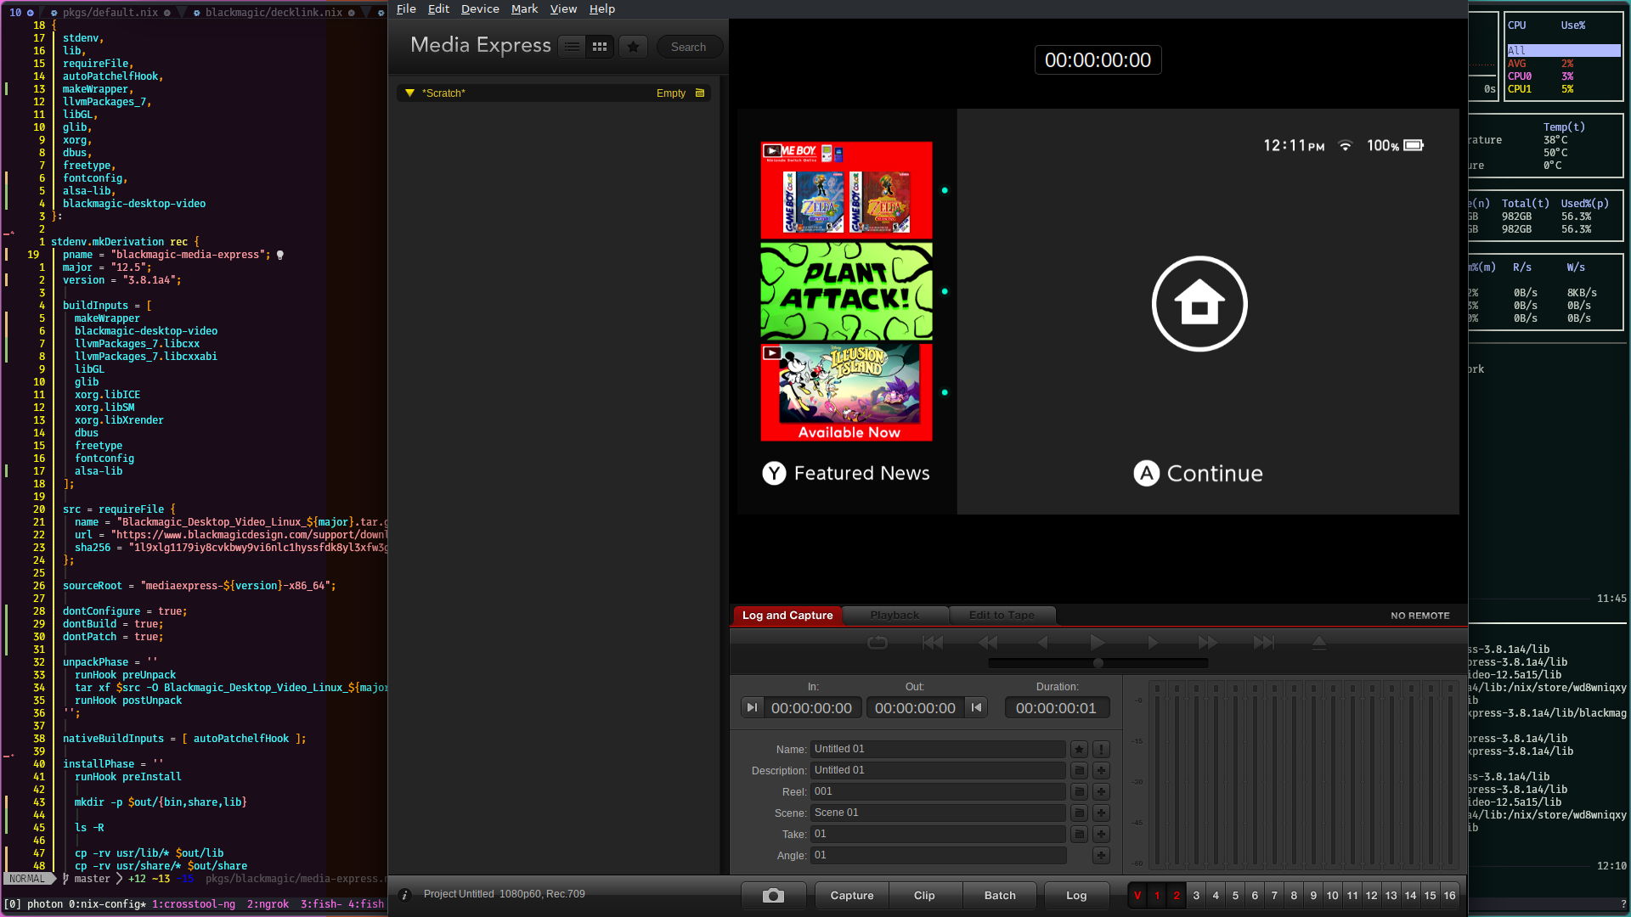Screen dimensions: 1631x917
Task: Switch to the Playback tab
Action: (x=895, y=616)
